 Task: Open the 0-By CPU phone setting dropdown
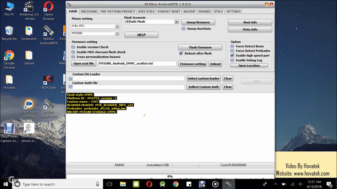pyautogui.click(x=95, y=26)
